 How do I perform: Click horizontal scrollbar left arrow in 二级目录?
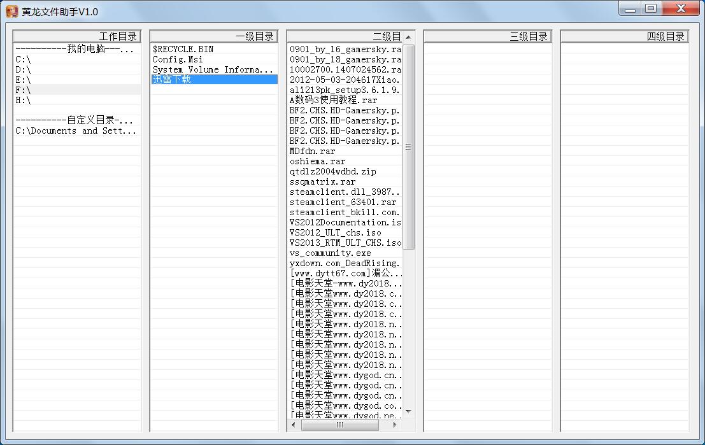pyautogui.click(x=293, y=425)
